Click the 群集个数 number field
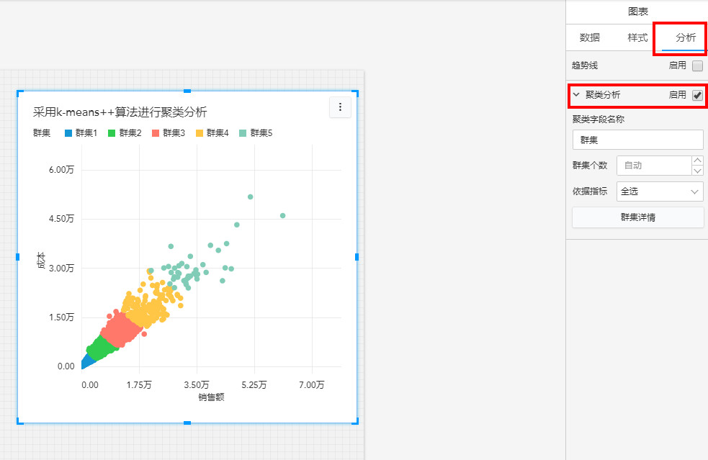Screen dimensions: 708x460 tap(653, 166)
